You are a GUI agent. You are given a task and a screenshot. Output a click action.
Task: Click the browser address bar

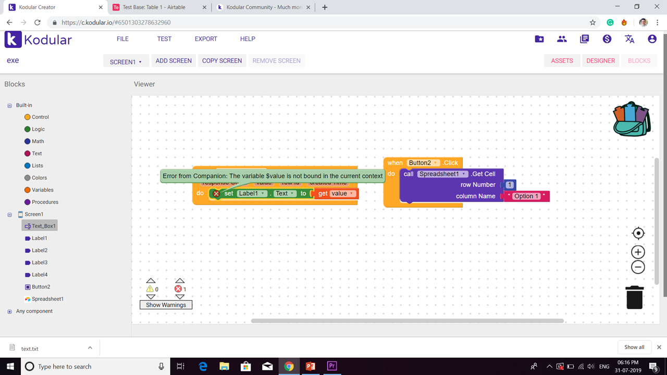(x=323, y=22)
